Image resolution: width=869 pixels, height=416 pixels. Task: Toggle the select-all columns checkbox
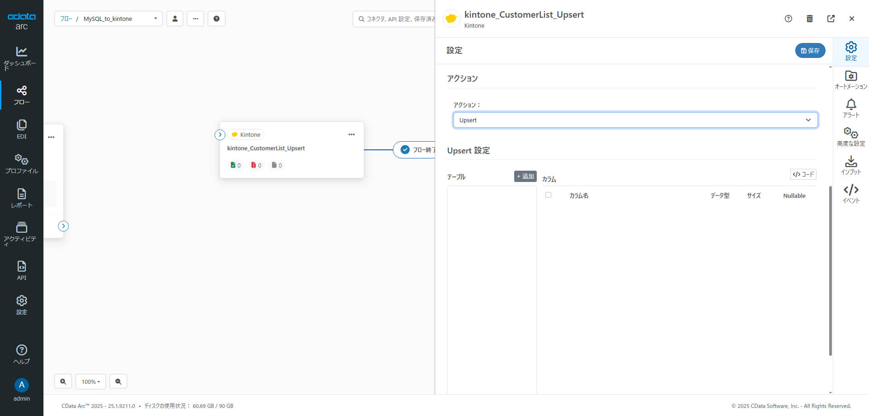click(x=548, y=195)
